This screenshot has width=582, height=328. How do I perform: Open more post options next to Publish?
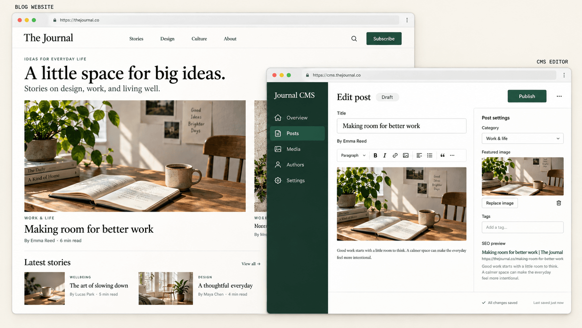559,96
